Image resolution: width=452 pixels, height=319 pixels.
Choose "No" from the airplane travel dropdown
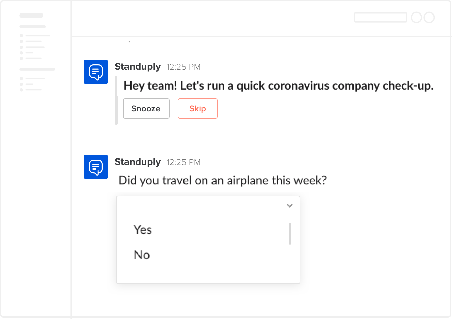(142, 255)
